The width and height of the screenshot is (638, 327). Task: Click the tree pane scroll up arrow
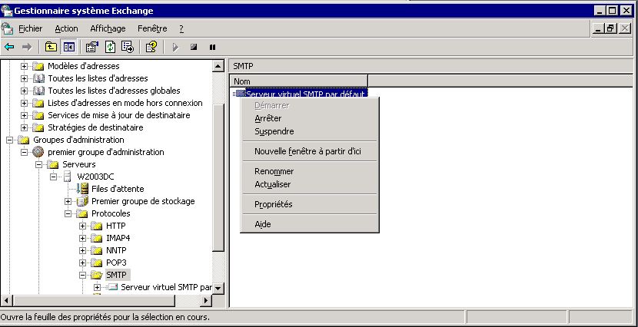218,66
